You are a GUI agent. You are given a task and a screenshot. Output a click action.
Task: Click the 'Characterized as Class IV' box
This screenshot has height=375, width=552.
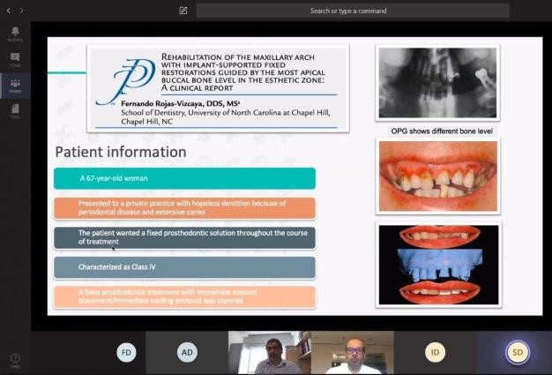(x=184, y=267)
